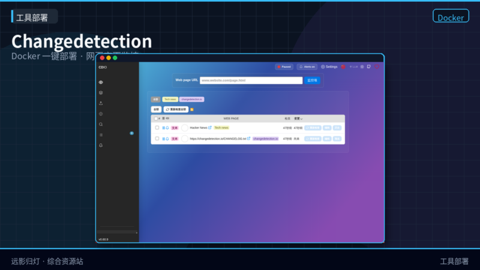Open the orange RSS feed icon

(192, 110)
